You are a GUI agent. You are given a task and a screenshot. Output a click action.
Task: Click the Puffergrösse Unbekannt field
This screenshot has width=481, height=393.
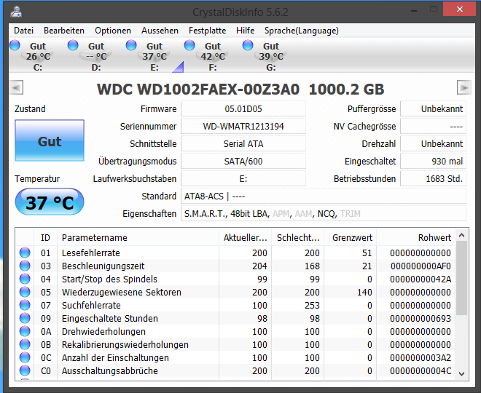coord(433,108)
